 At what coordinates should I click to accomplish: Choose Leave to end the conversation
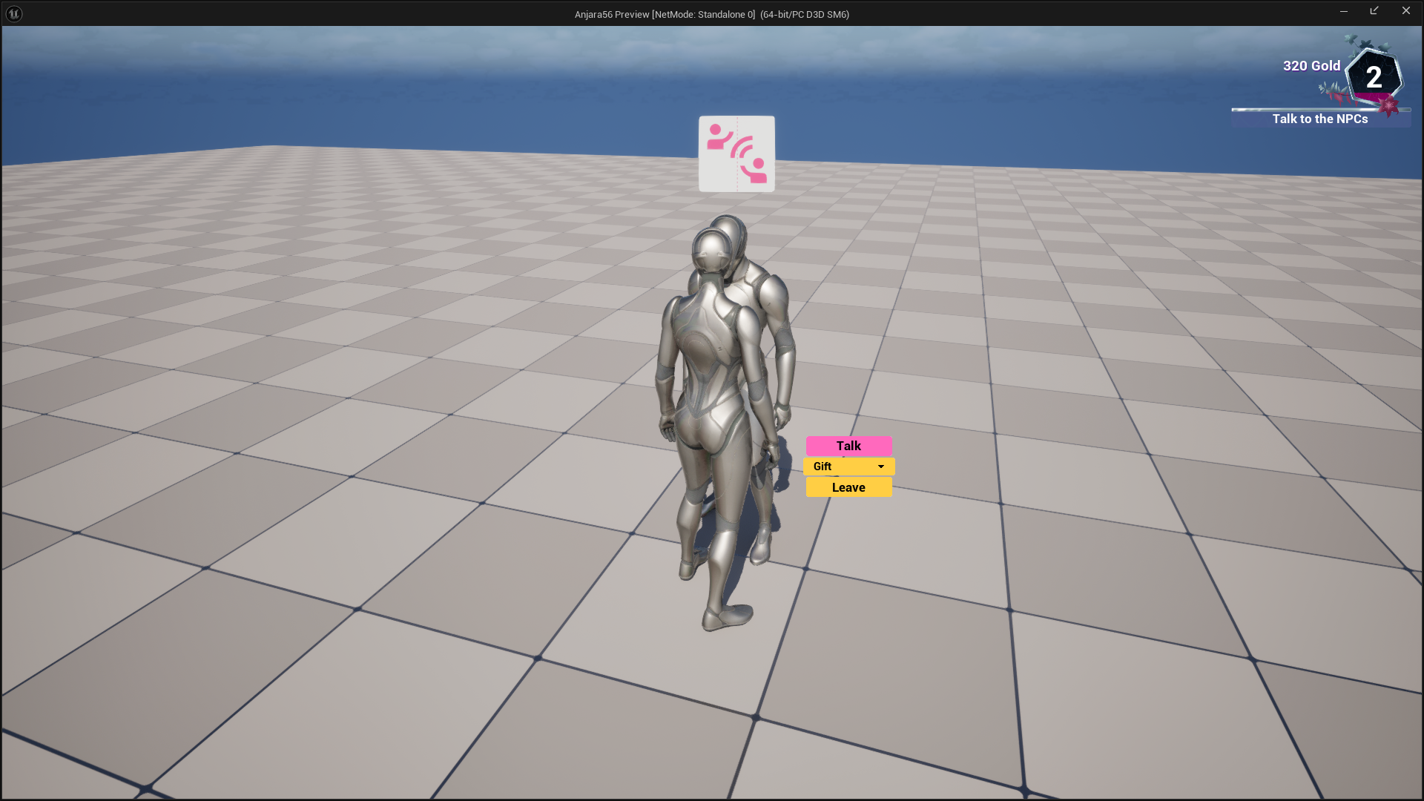tap(848, 487)
